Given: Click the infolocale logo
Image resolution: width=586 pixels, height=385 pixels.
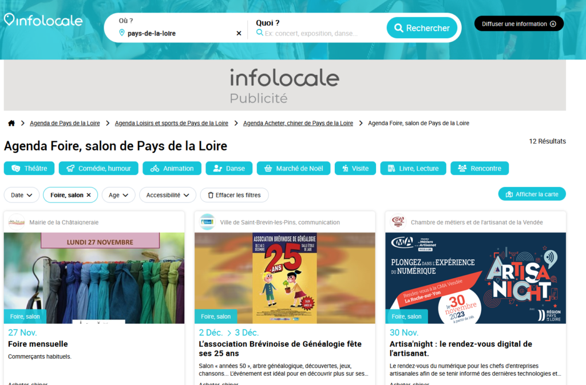Looking at the screenshot, I should (x=43, y=21).
